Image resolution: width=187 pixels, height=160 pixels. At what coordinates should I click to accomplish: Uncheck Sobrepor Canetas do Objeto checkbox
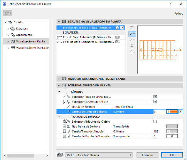[155, 102]
